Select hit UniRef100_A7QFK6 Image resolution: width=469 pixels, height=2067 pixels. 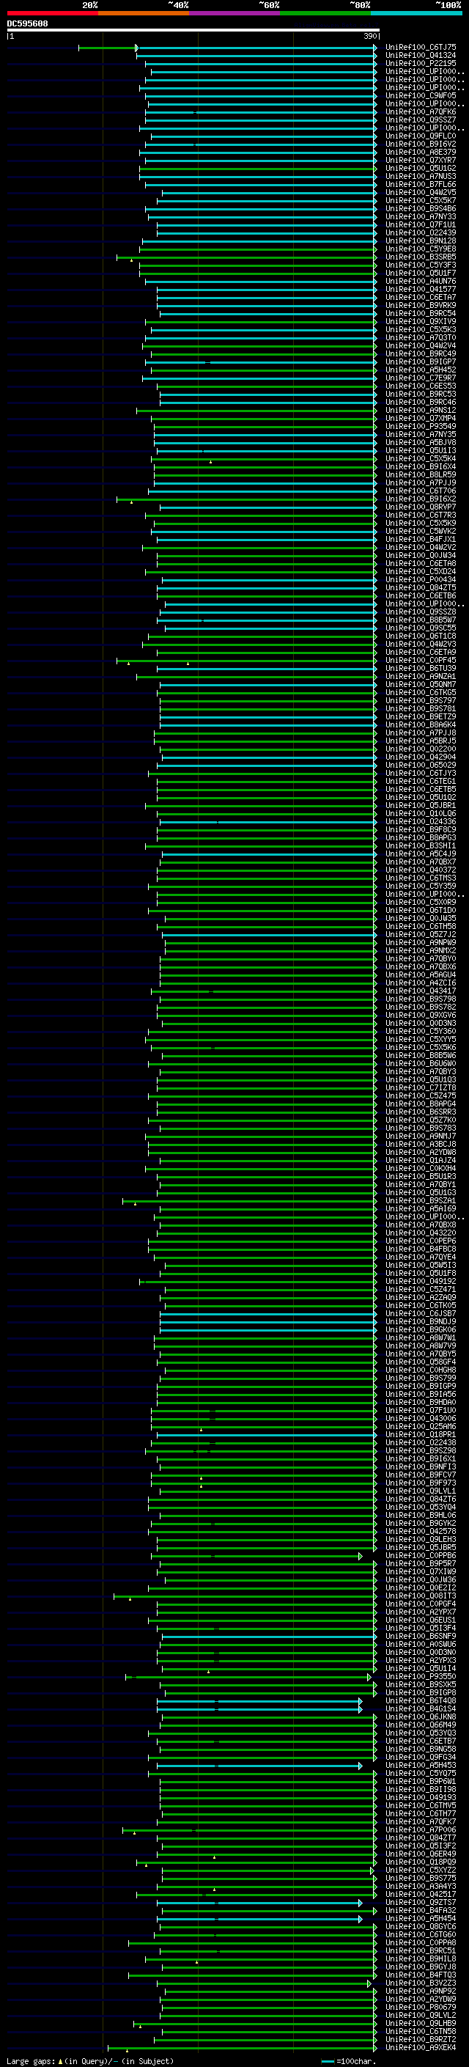pos(421,111)
